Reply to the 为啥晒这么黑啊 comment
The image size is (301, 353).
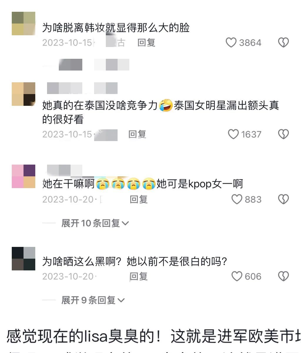[x=138, y=276]
